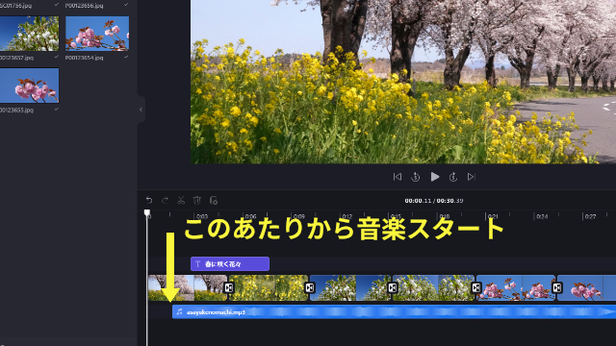The height and width of the screenshot is (346, 616).
Task: Click the T icon on the text clip
Action: pyautogui.click(x=197, y=264)
